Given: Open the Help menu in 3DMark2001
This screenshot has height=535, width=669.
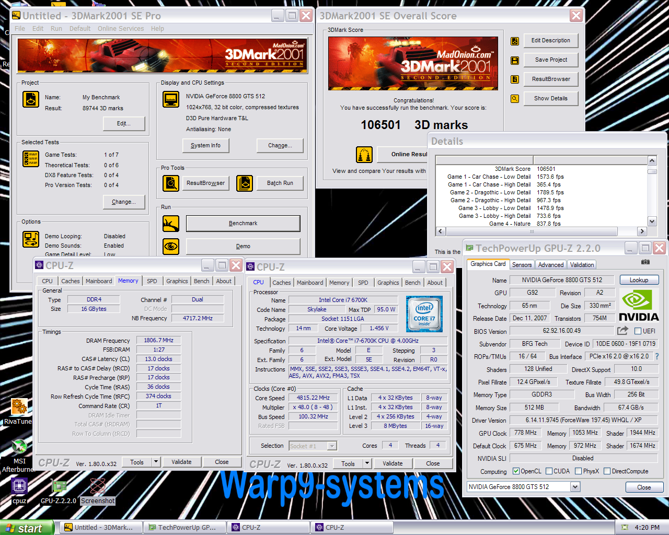Looking at the screenshot, I should 157,29.
